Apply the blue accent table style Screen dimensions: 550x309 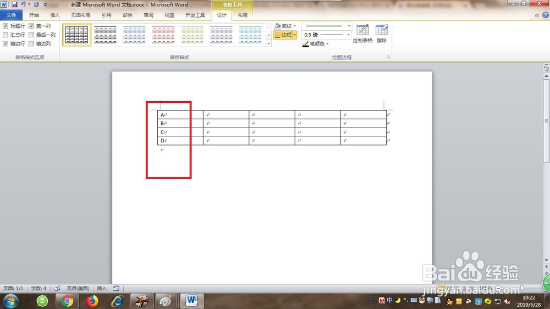pos(134,35)
